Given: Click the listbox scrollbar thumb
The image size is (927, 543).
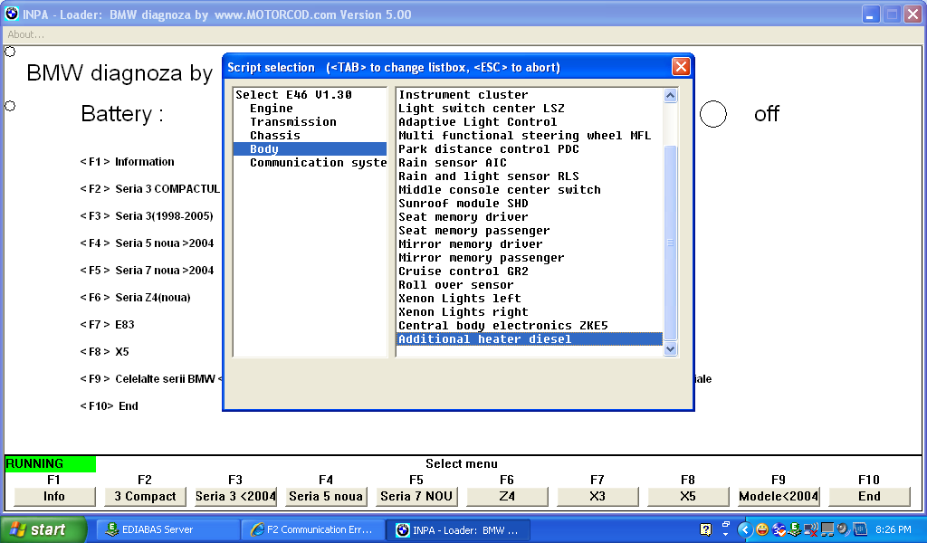Looking at the screenshot, I should (x=671, y=242).
